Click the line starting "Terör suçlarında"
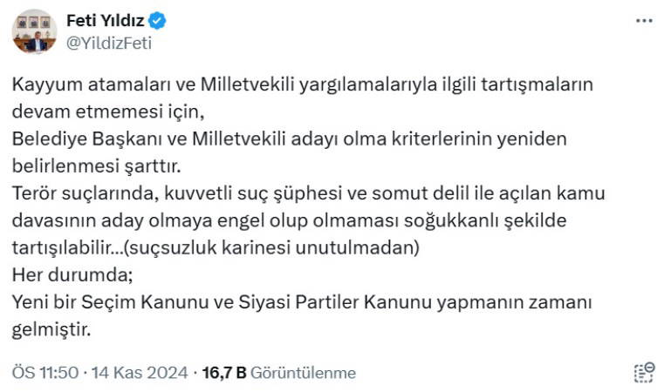Viewport: 671px width, 392px height. (309, 193)
